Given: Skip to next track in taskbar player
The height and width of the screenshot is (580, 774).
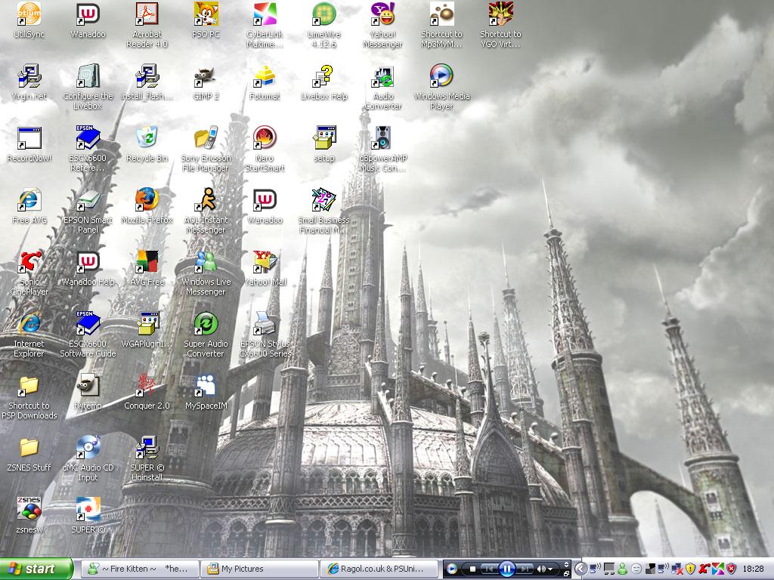Looking at the screenshot, I should pos(525,569).
